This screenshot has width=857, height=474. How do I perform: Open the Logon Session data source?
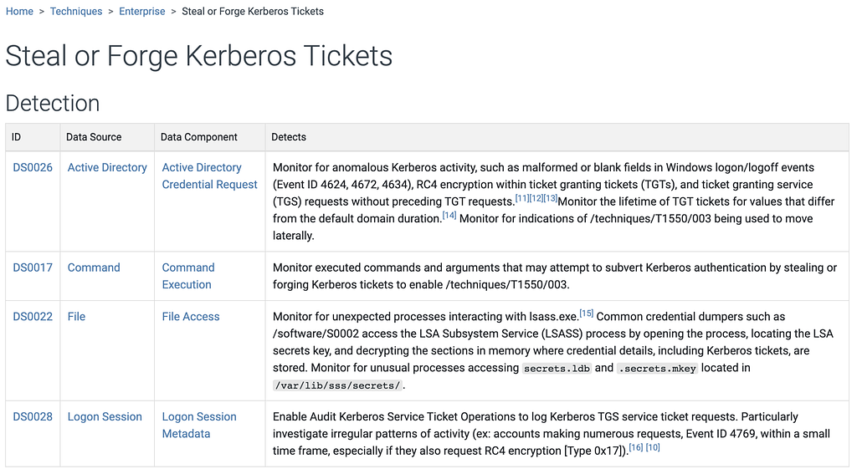tap(105, 416)
